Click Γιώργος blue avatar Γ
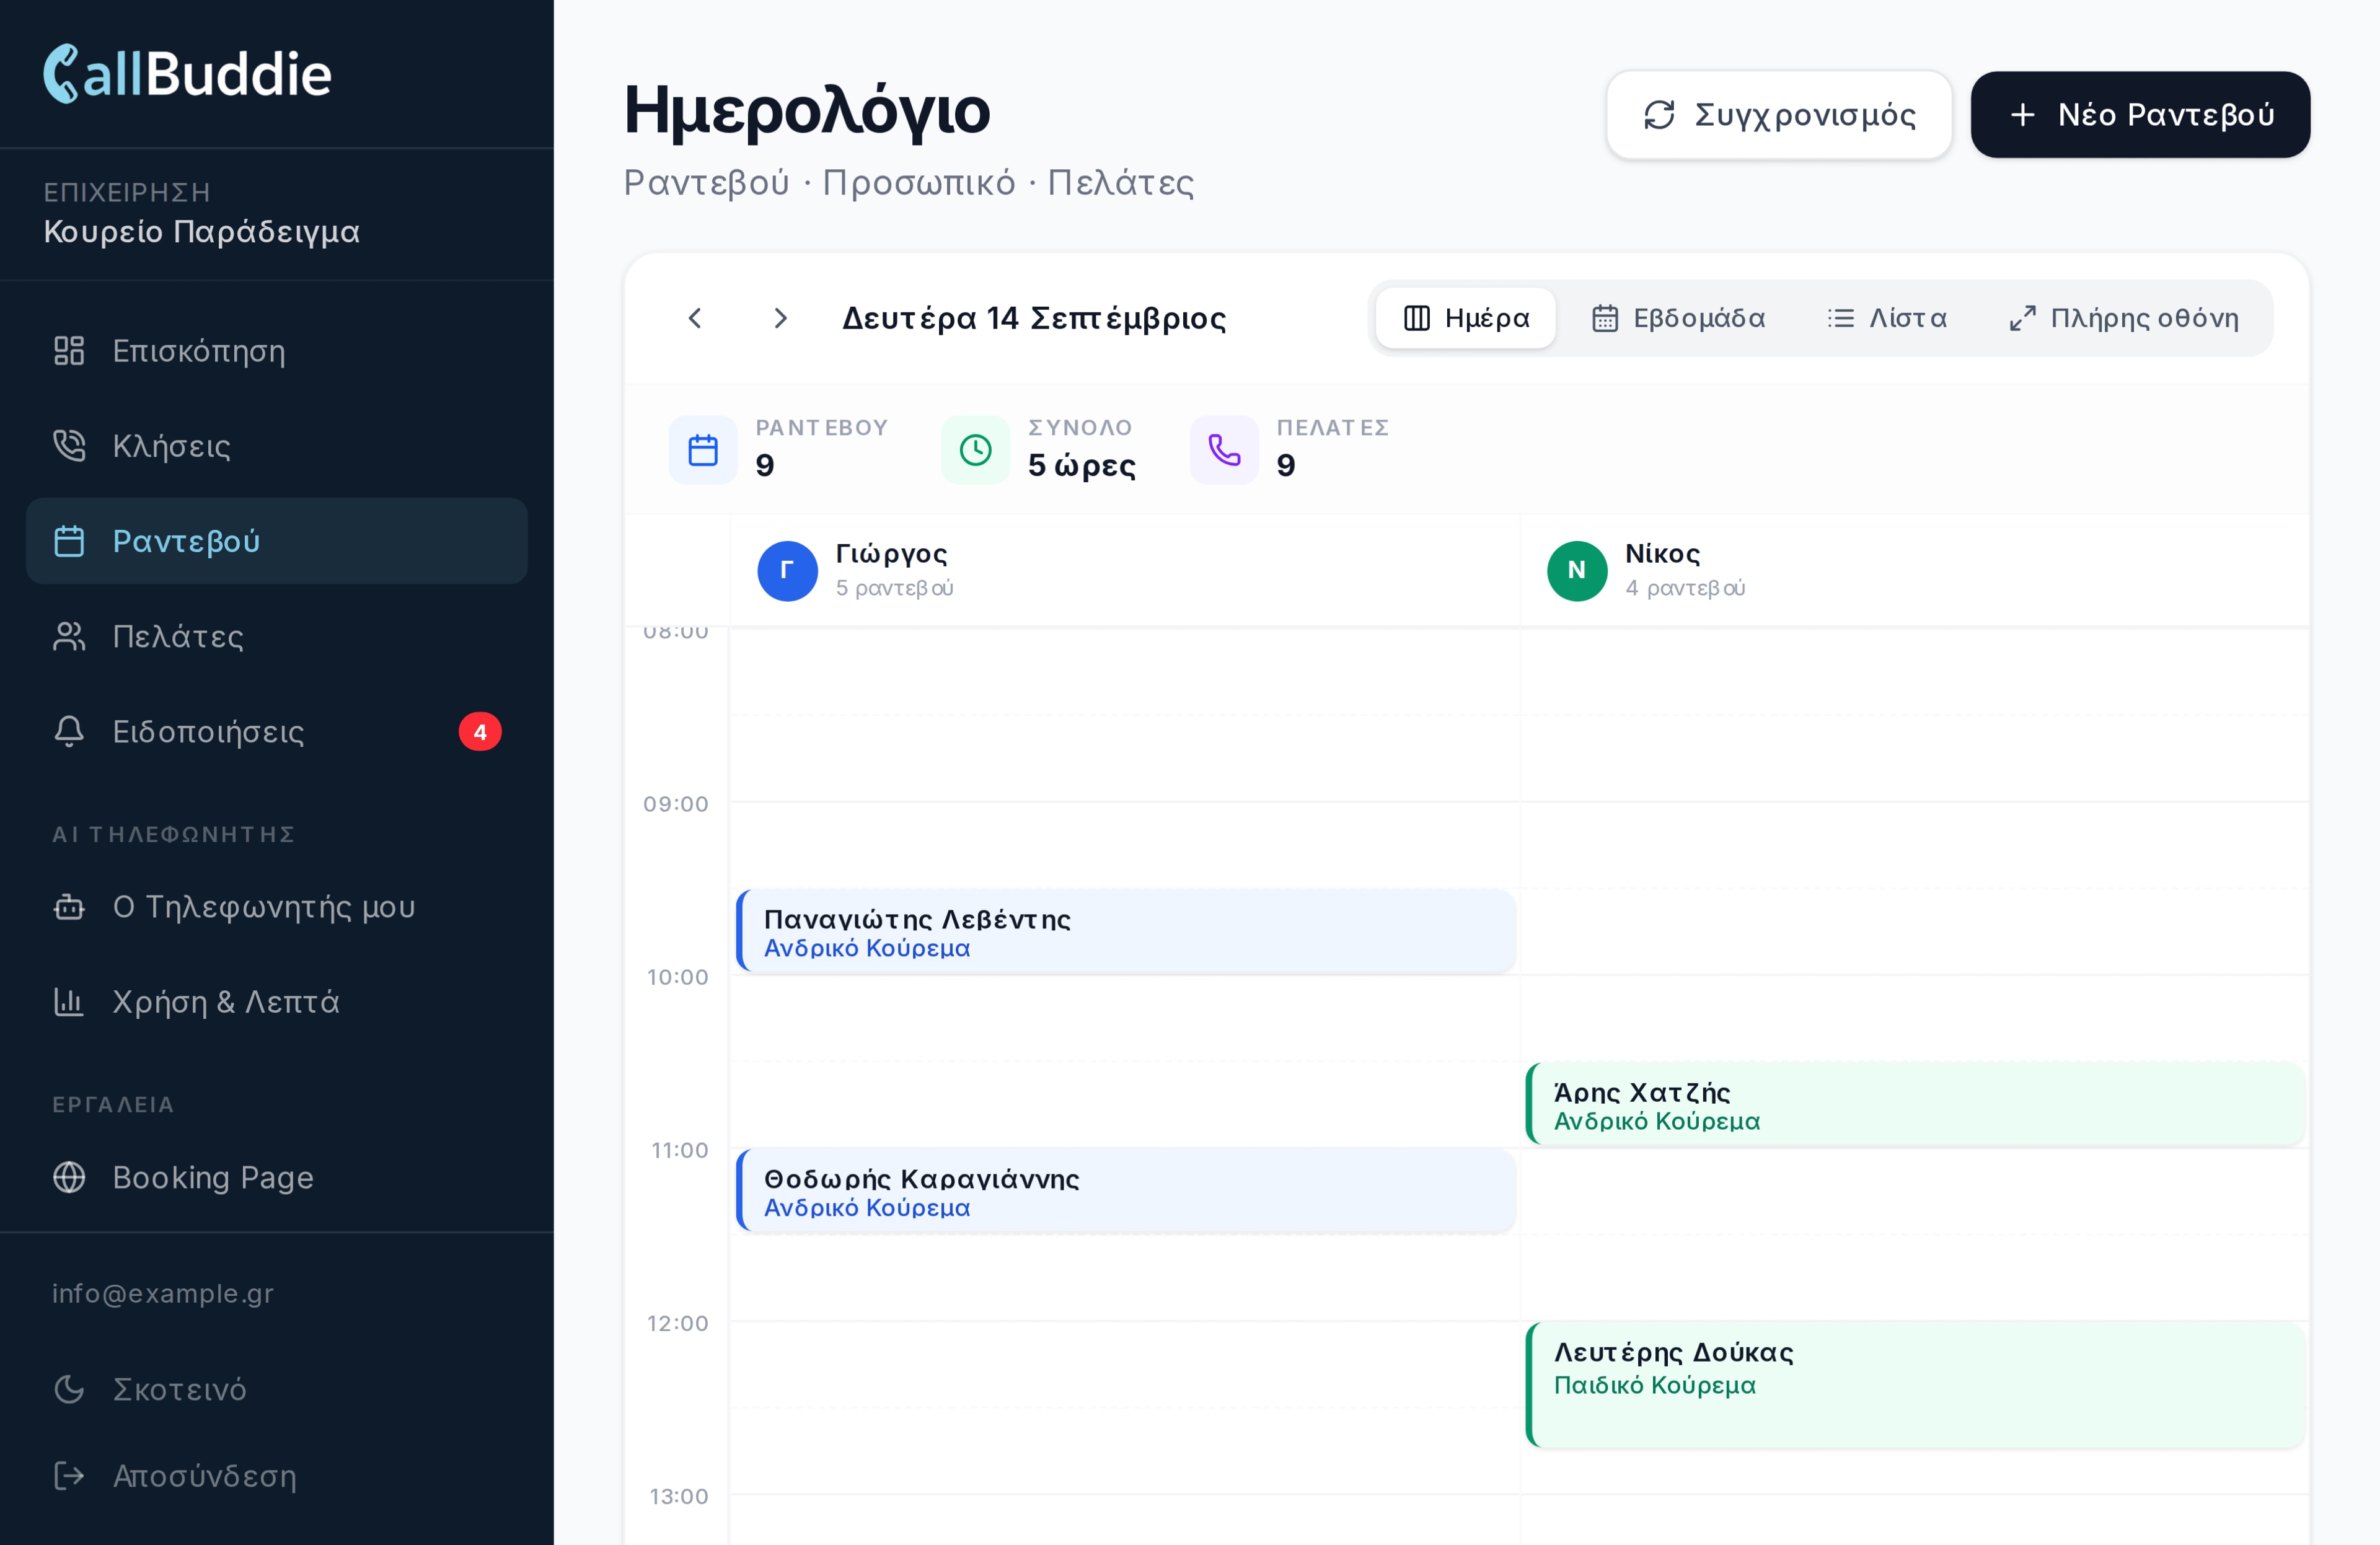The height and width of the screenshot is (1545, 2380). tap(788, 571)
